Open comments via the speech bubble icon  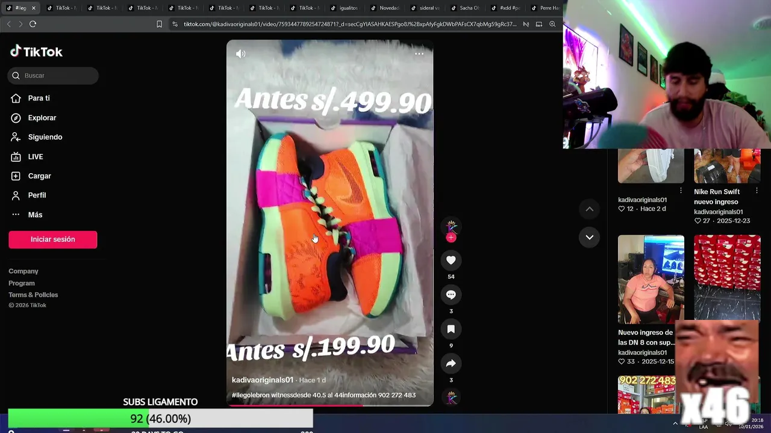tap(451, 294)
